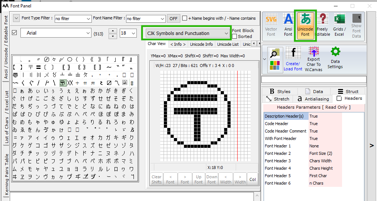Image resolution: width=377 pixels, height=201 pixels.
Task: Click the Col color button
Action: tap(252, 179)
